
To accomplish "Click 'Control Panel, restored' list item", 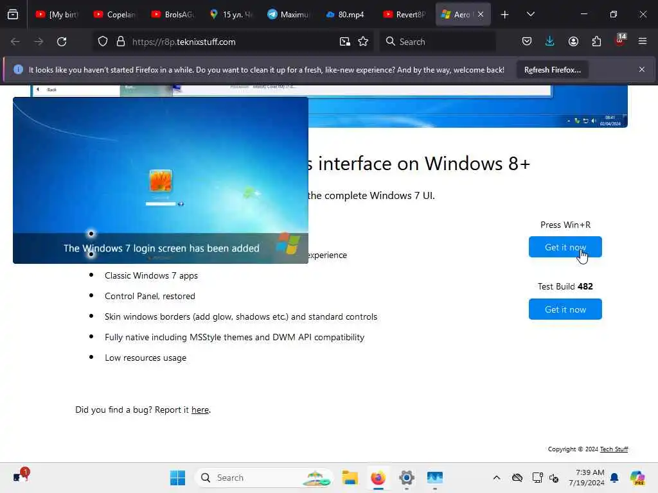I will 150,296.
